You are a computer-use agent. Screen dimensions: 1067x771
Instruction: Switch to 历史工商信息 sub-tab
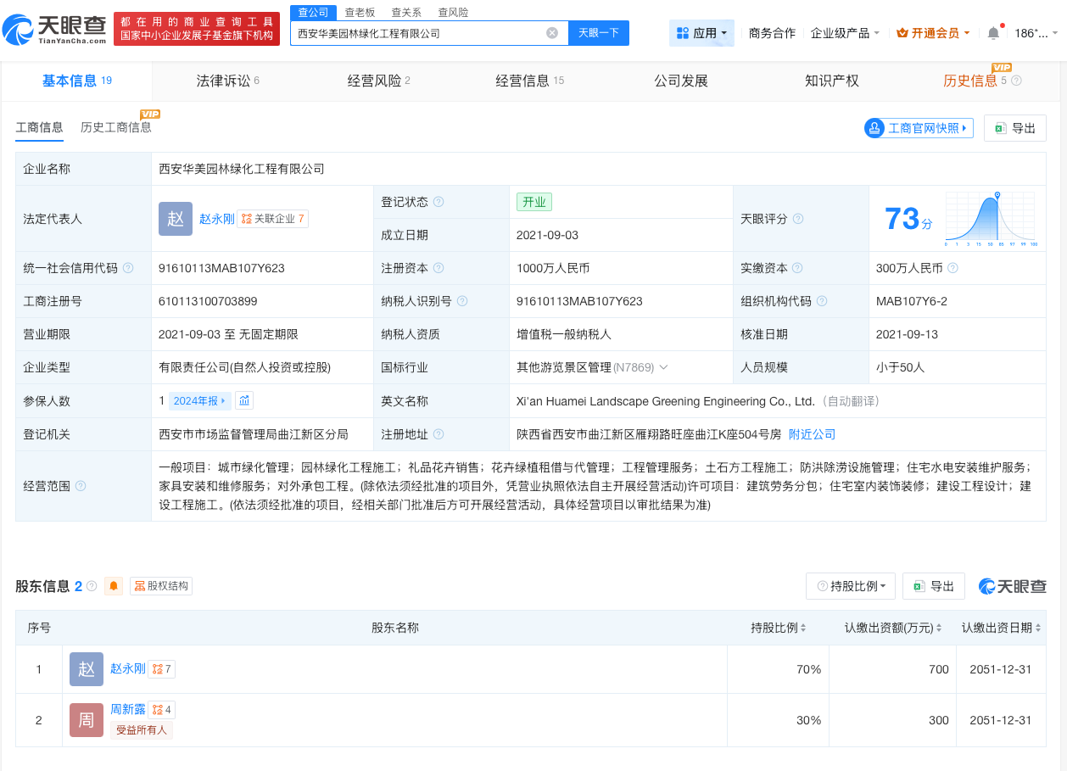coord(116,127)
